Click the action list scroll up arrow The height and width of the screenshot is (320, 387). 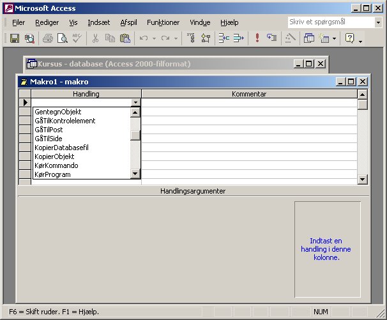click(135, 112)
